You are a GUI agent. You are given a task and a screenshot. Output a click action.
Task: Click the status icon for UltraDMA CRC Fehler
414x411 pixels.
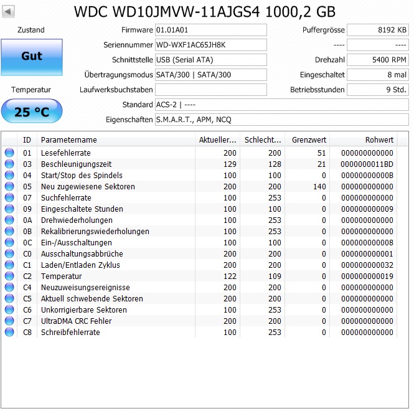coord(9,321)
